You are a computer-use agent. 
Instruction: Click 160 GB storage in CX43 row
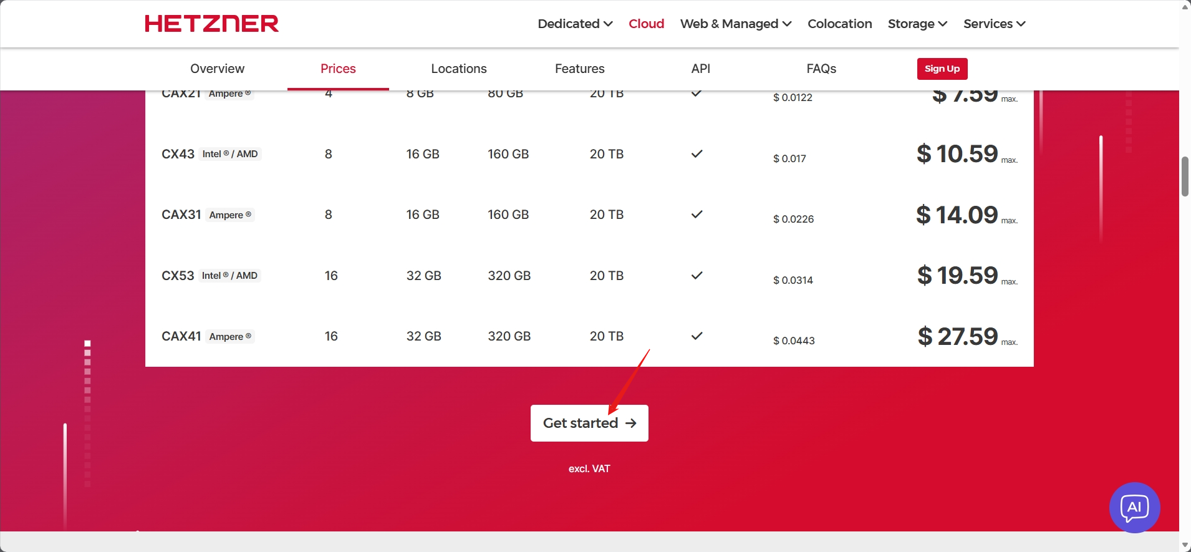(508, 154)
